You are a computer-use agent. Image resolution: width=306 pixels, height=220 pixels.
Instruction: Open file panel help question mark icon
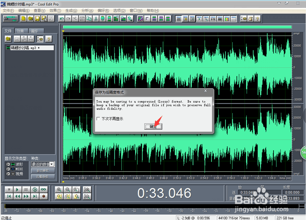coord(48,39)
